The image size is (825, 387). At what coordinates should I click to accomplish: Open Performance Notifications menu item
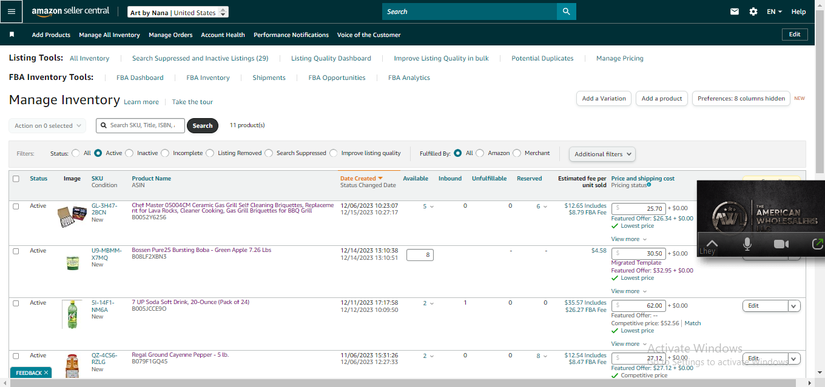[291, 35]
